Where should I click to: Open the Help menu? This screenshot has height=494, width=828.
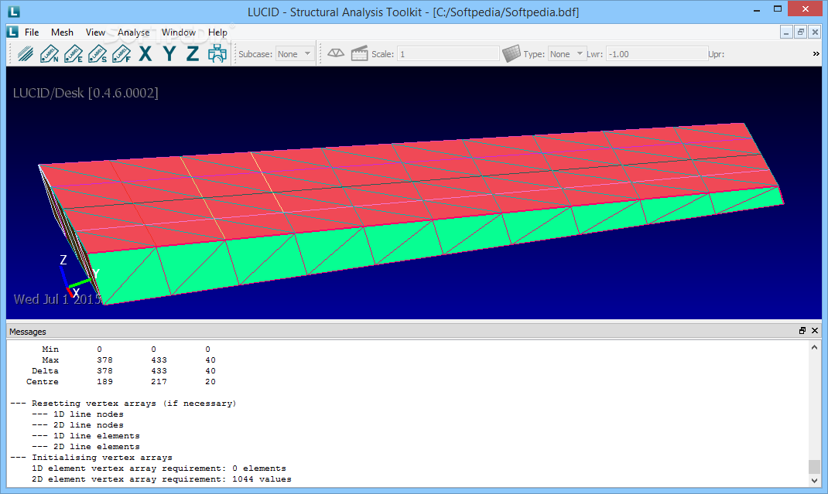pos(217,32)
